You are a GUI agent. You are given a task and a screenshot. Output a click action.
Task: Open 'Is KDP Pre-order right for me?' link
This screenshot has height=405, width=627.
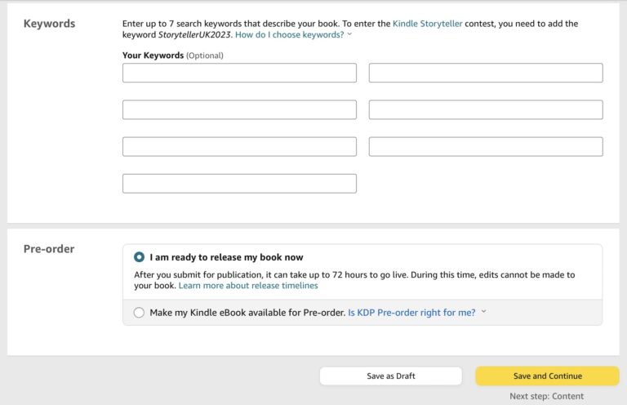tap(411, 312)
